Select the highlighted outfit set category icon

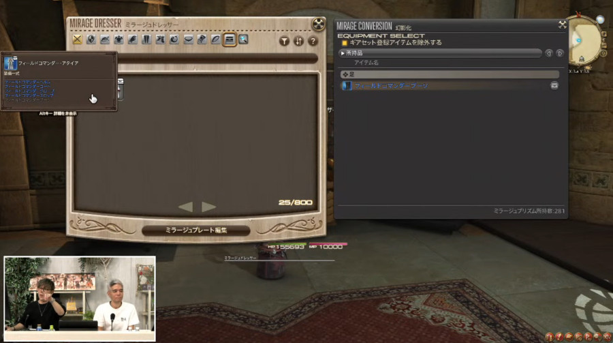pyautogui.click(x=230, y=40)
